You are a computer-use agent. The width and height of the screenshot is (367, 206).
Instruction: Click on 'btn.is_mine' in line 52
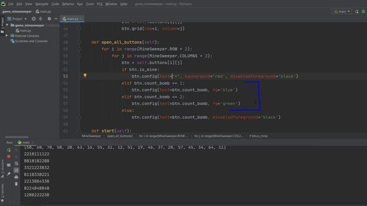[x=143, y=70]
